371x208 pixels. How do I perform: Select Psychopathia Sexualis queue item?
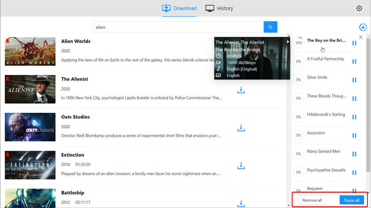[x=326, y=170]
